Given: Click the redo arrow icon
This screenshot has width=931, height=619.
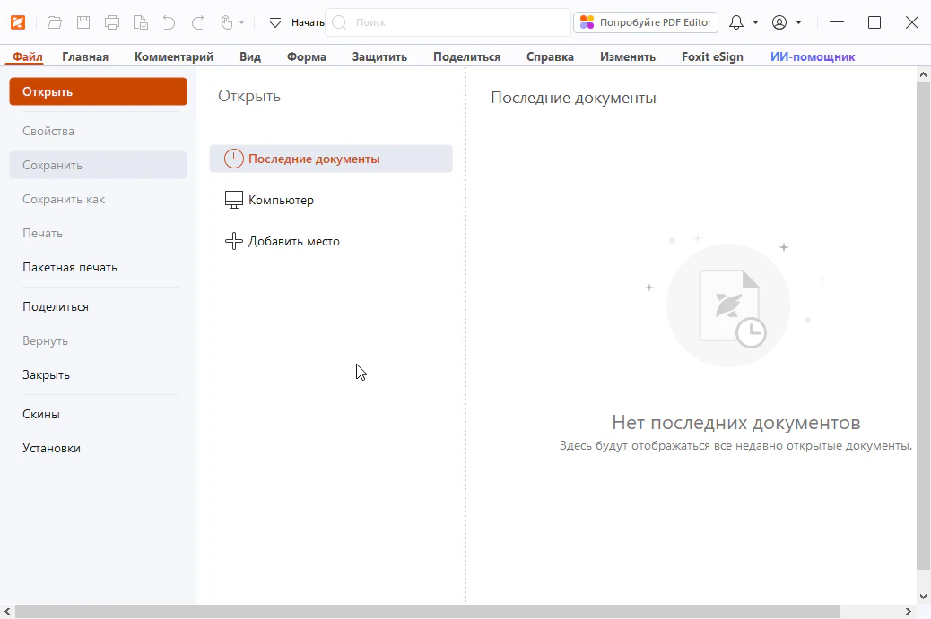Looking at the screenshot, I should point(198,22).
